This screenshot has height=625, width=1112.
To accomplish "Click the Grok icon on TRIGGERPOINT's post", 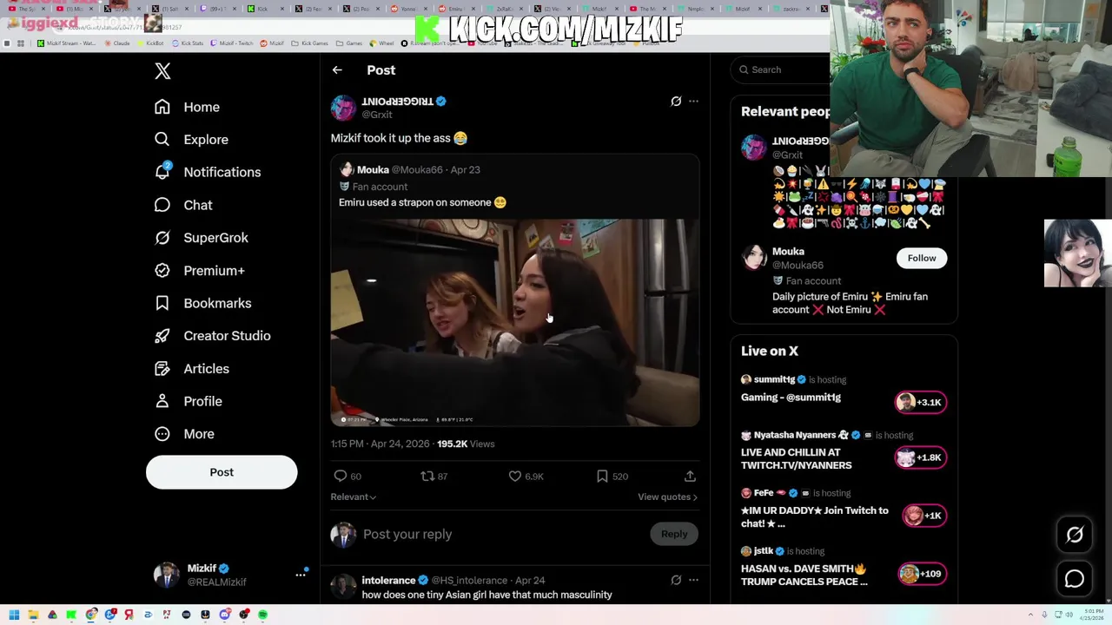I will click(x=676, y=102).
